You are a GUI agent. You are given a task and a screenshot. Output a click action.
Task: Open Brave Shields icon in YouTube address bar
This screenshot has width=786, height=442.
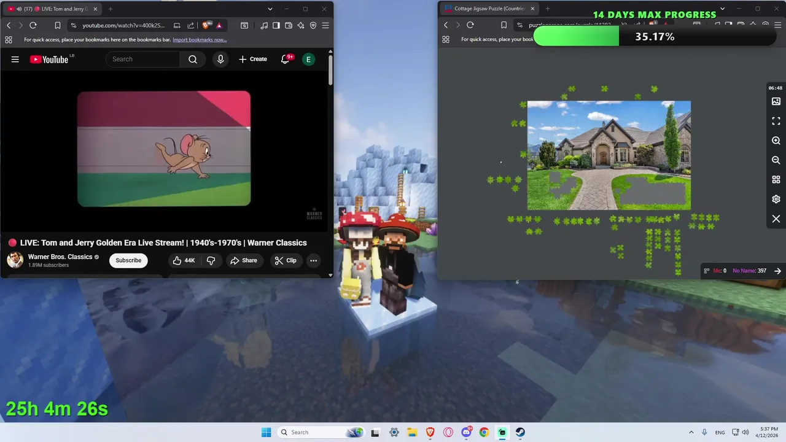coord(206,25)
